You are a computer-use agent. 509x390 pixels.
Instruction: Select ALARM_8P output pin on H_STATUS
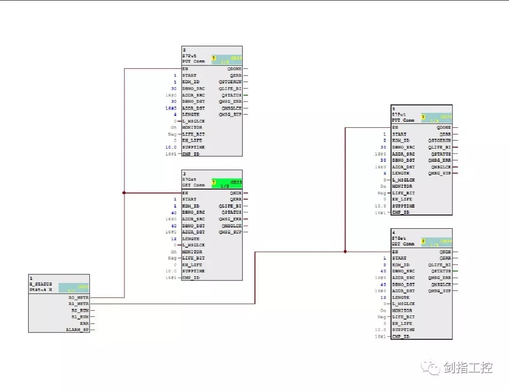point(77,330)
